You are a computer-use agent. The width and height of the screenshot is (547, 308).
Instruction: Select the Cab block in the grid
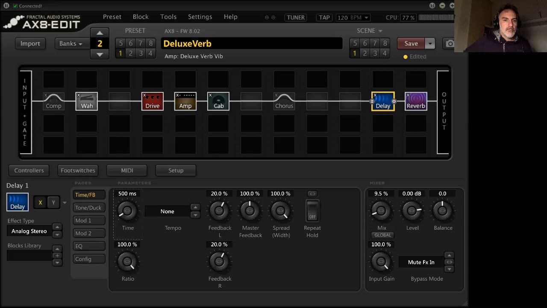click(218, 101)
